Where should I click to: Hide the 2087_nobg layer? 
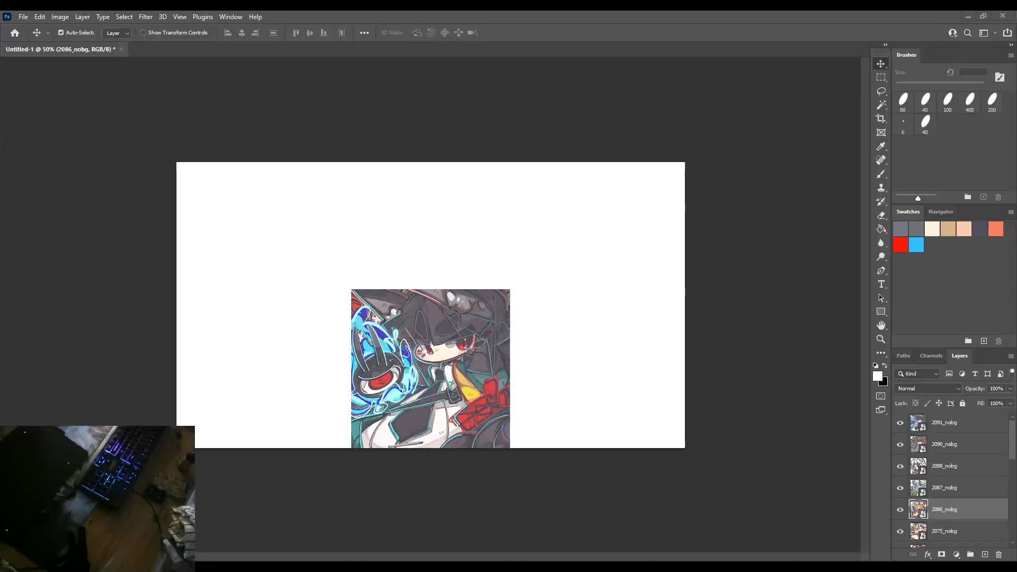click(x=900, y=488)
